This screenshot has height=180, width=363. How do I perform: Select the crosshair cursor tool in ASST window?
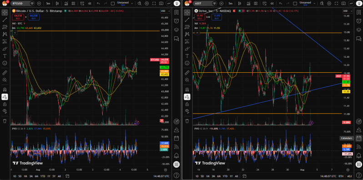187,12
